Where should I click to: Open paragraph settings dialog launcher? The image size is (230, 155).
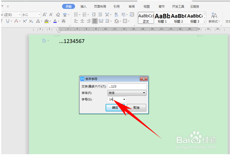coord(134,25)
